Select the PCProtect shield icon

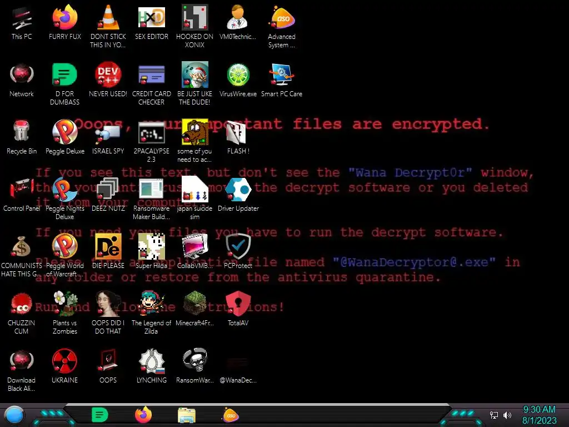238,252
